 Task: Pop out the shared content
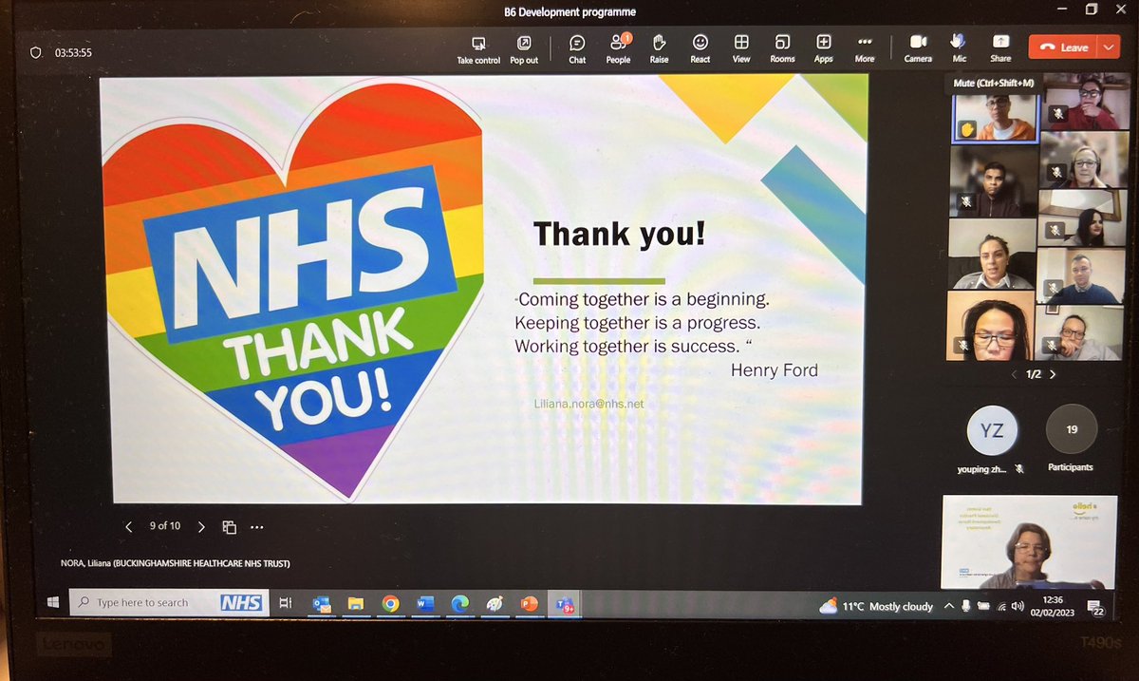524,49
